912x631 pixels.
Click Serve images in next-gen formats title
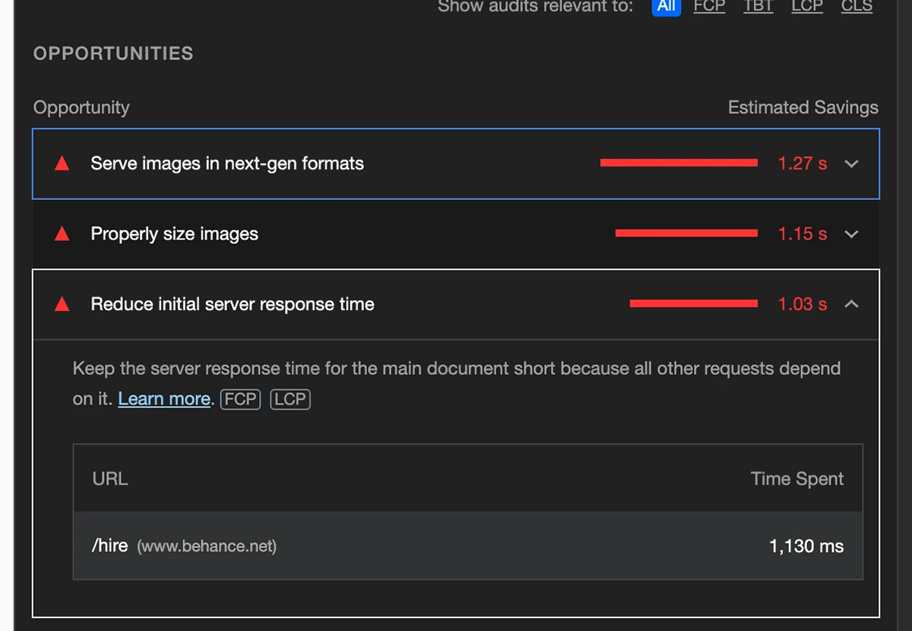(227, 163)
